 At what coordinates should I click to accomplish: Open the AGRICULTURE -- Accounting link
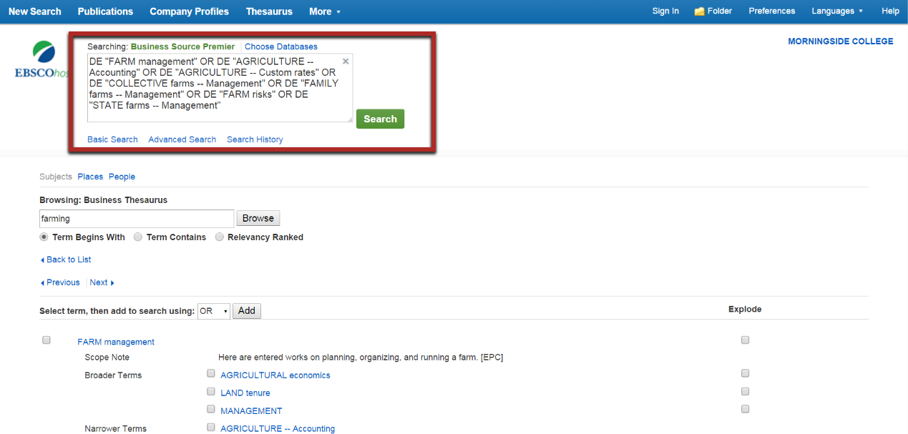click(278, 429)
